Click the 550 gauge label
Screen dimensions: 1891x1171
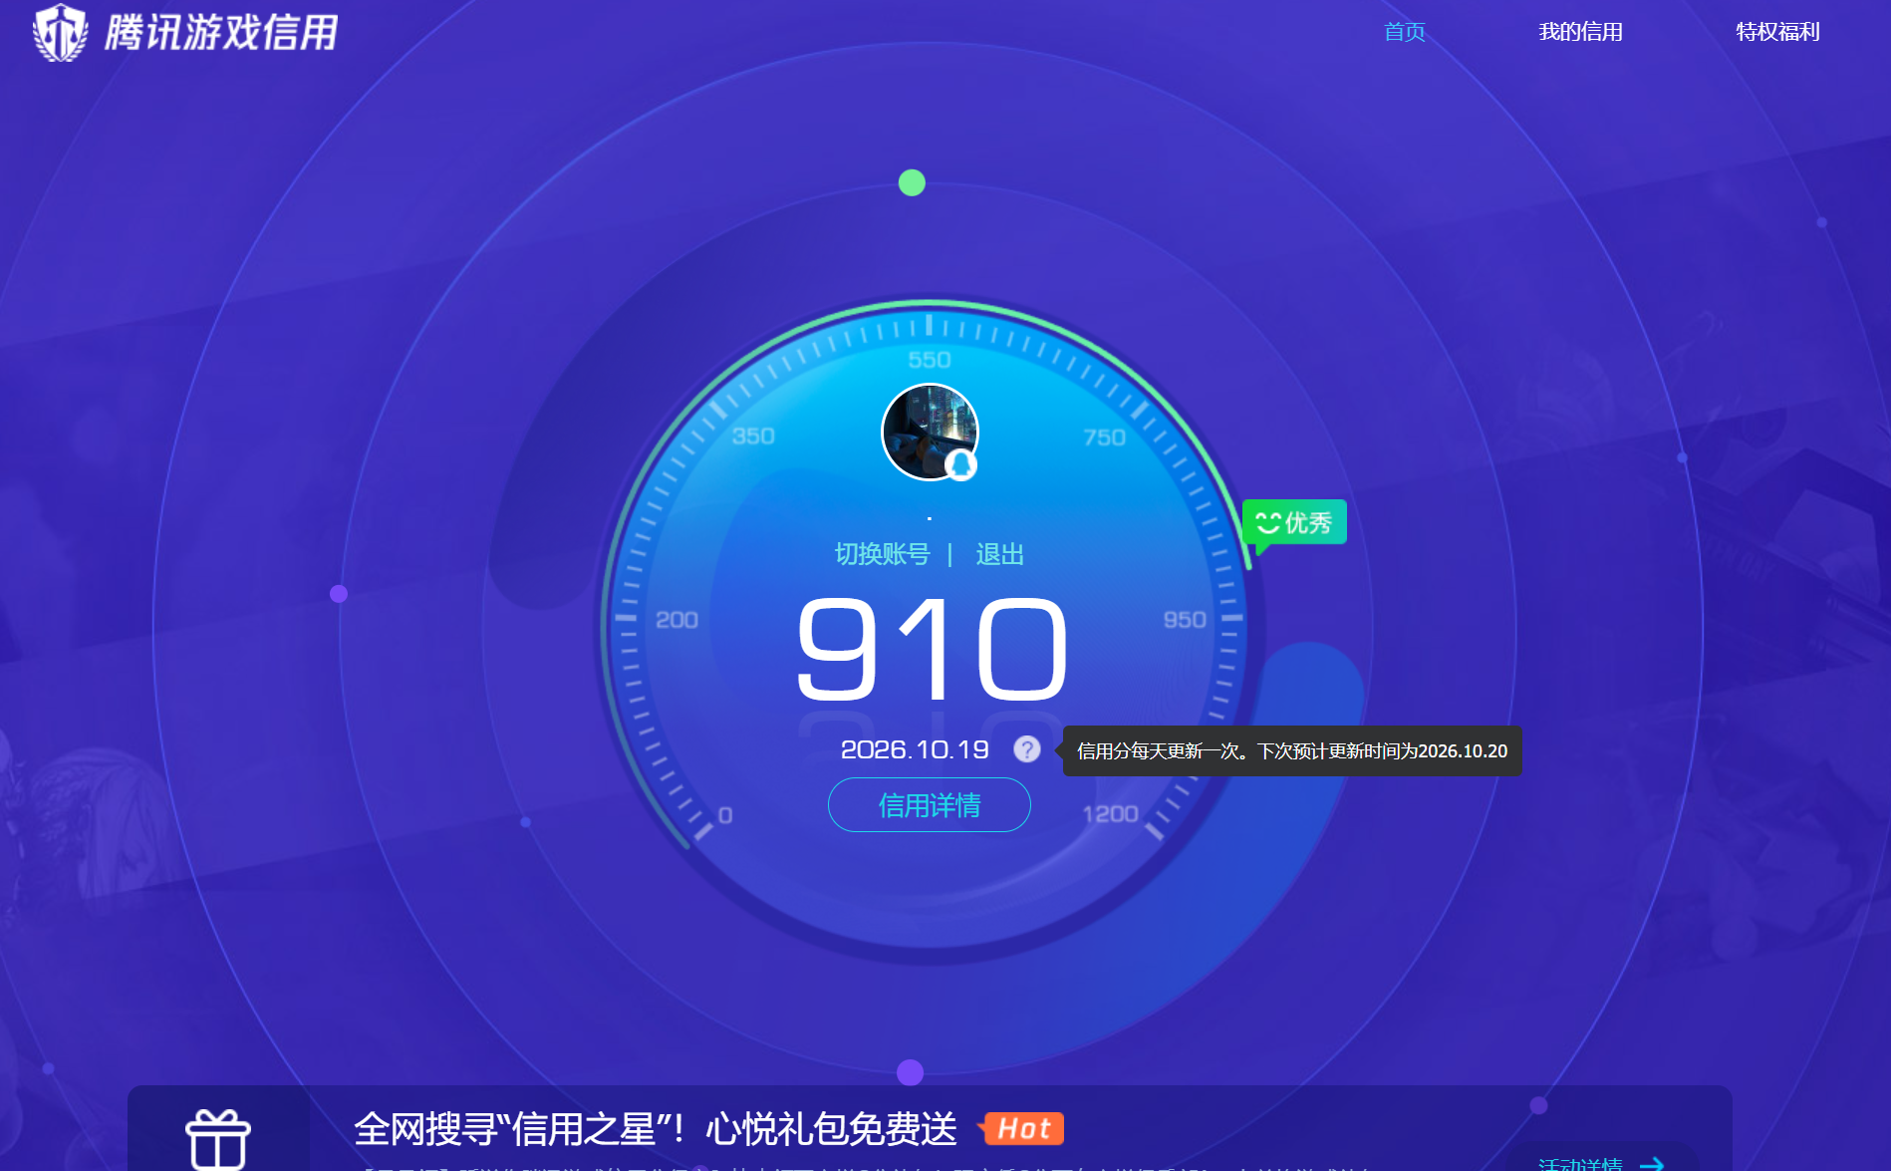click(x=930, y=360)
